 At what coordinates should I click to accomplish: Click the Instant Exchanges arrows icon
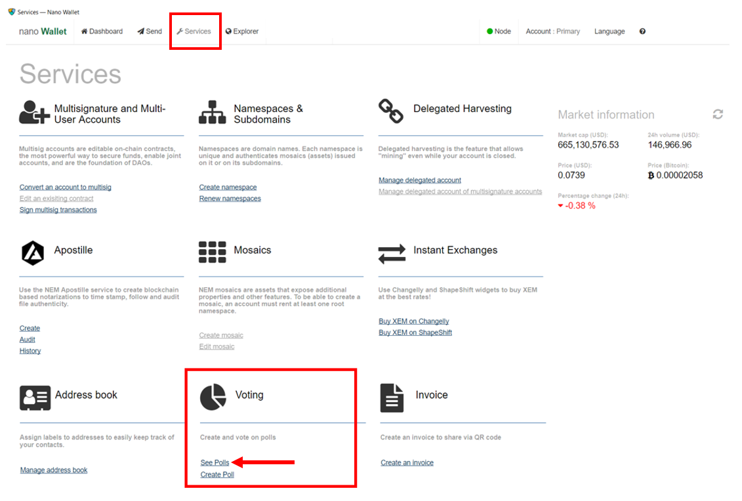(392, 254)
